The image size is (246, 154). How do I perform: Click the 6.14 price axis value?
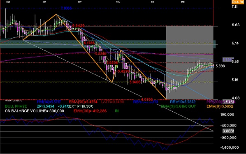(x=235, y=43)
